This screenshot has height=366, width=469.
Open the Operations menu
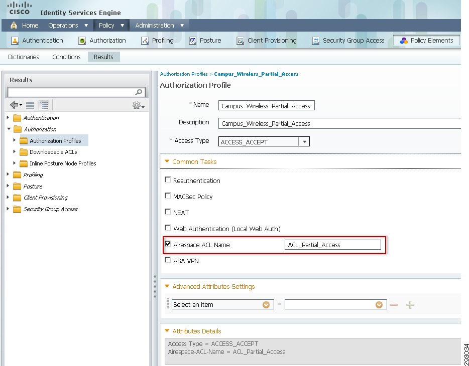[68, 26]
